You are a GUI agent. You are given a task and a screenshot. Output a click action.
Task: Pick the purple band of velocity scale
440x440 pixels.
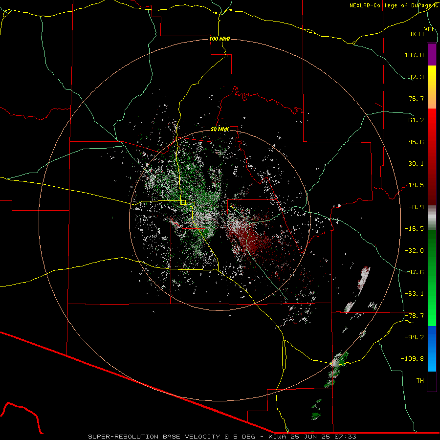(432, 54)
